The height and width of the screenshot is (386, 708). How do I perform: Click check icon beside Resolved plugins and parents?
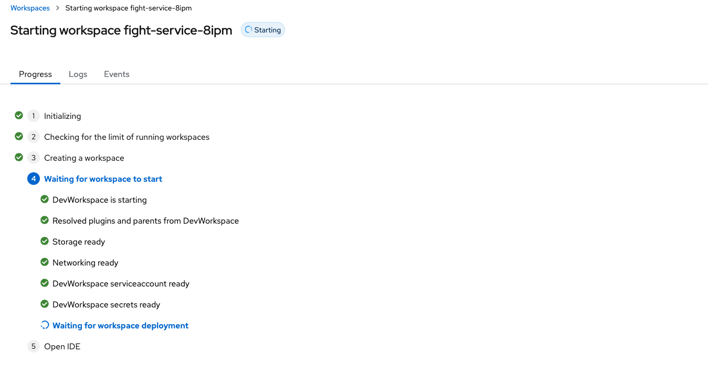click(x=45, y=220)
